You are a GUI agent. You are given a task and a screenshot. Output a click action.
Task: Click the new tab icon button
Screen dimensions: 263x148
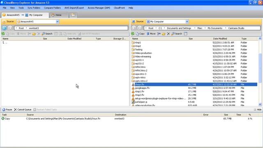73,15
